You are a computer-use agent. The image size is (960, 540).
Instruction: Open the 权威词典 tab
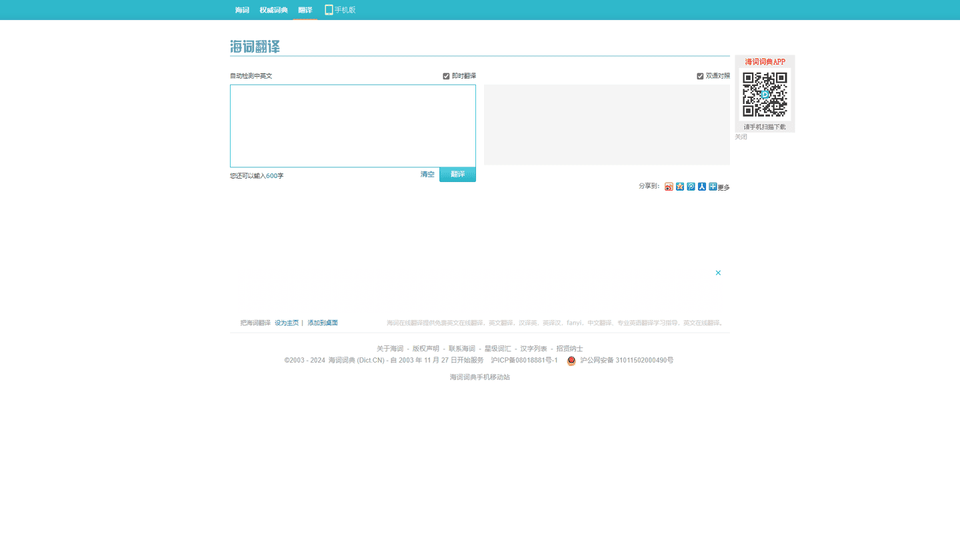click(273, 10)
